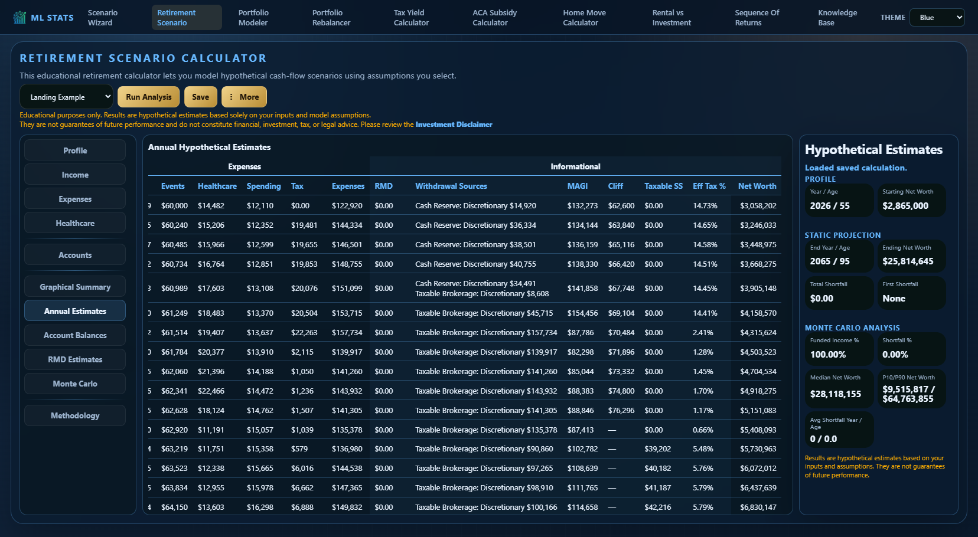The height and width of the screenshot is (537, 978).
Task: Open the Accounts sidebar section
Action: (75, 255)
